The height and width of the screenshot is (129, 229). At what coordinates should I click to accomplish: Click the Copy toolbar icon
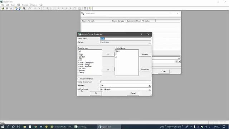pyautogui.click(x=48, y=9)
